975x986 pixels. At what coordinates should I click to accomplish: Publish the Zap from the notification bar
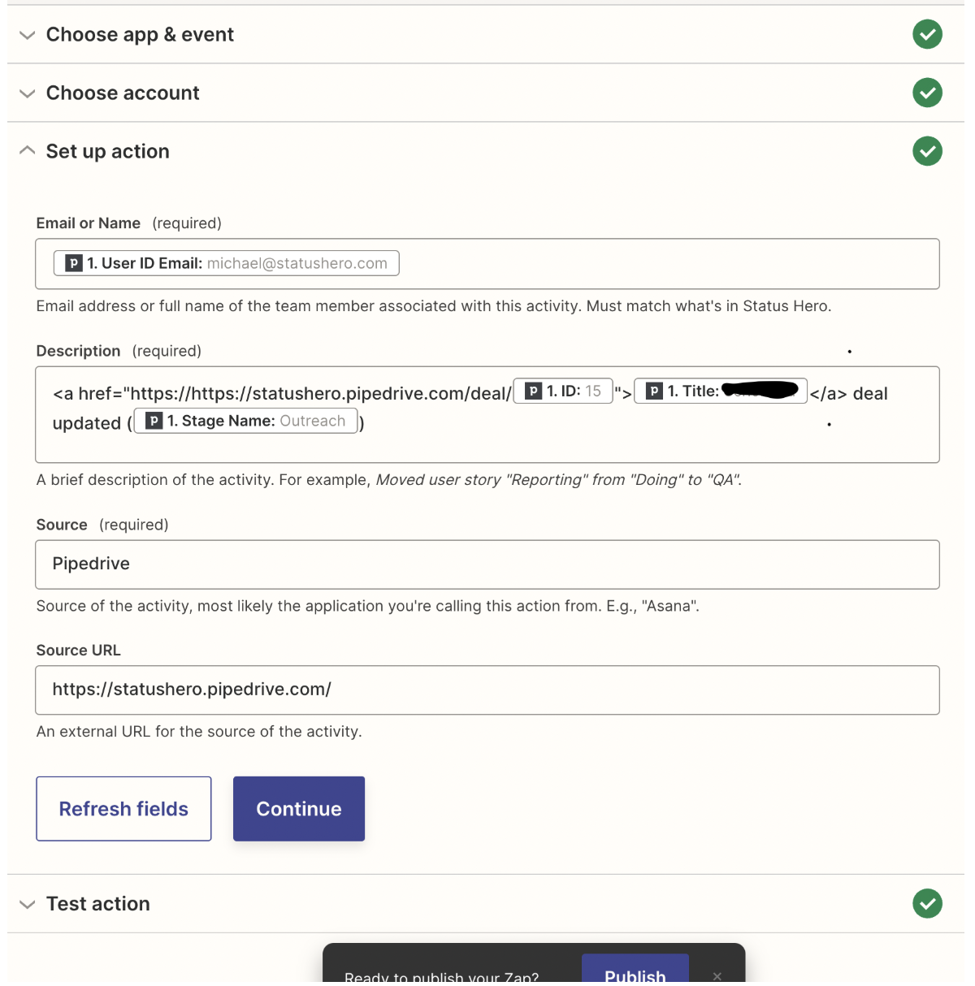pyautogui.click(x=635, y=971)
